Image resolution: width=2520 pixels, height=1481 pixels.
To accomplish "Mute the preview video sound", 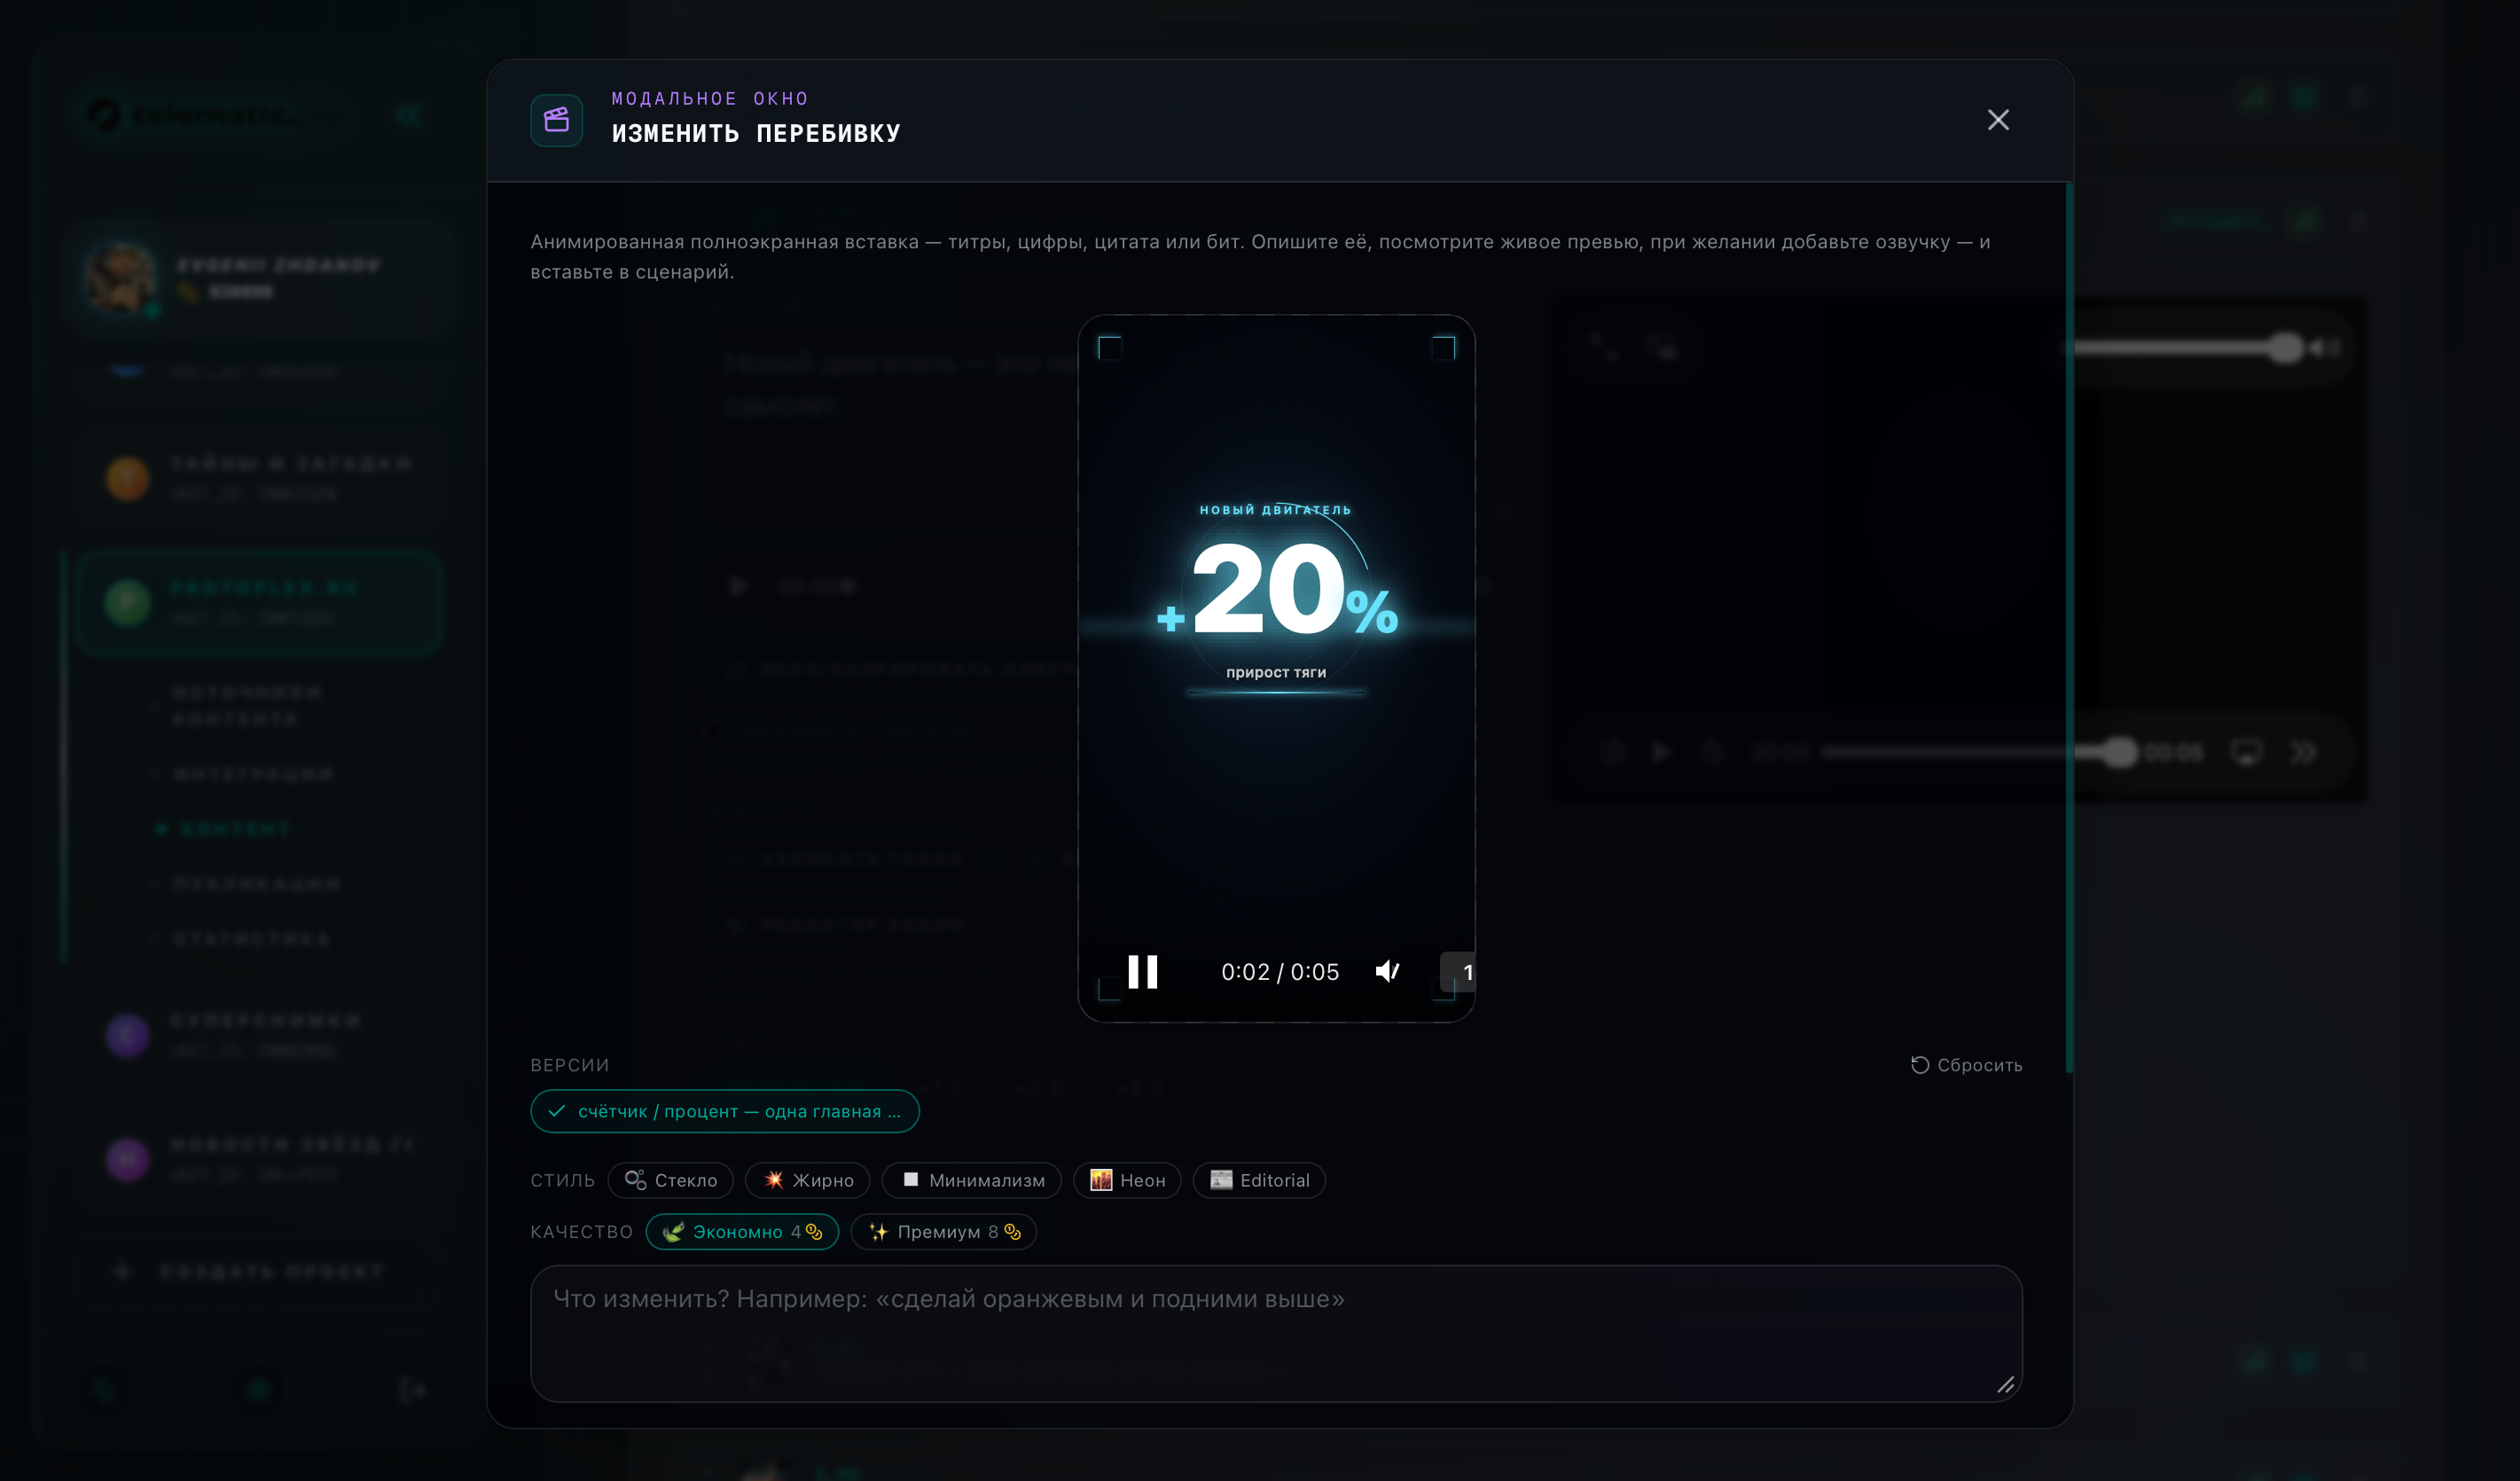I will point(1388,971).
